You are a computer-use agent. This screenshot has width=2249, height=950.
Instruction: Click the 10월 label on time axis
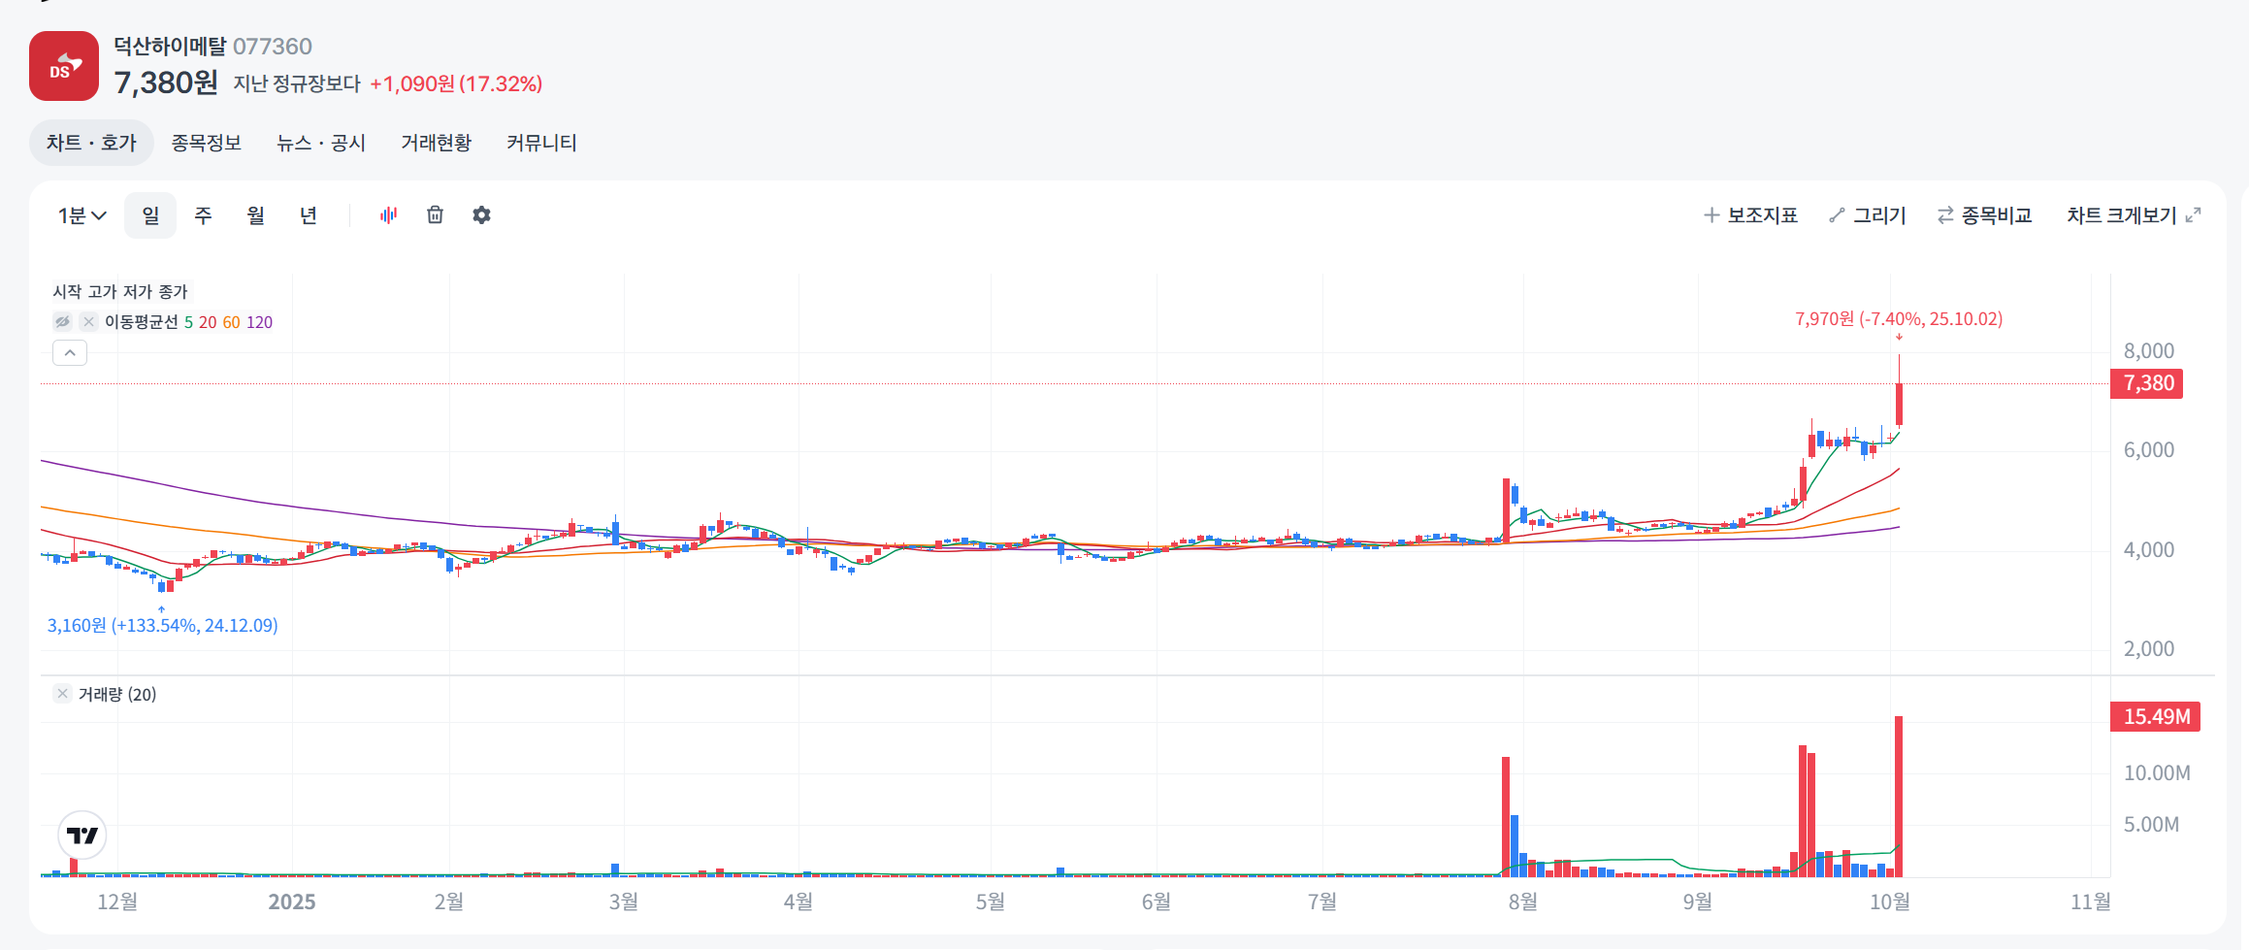coord(1890,901)
